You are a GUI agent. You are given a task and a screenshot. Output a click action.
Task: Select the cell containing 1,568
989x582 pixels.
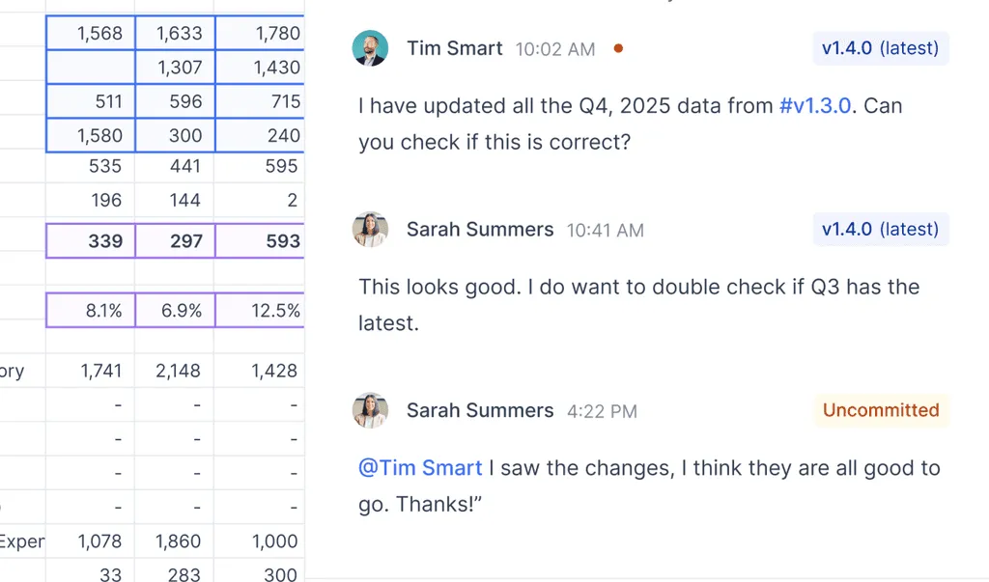[91, 34]
